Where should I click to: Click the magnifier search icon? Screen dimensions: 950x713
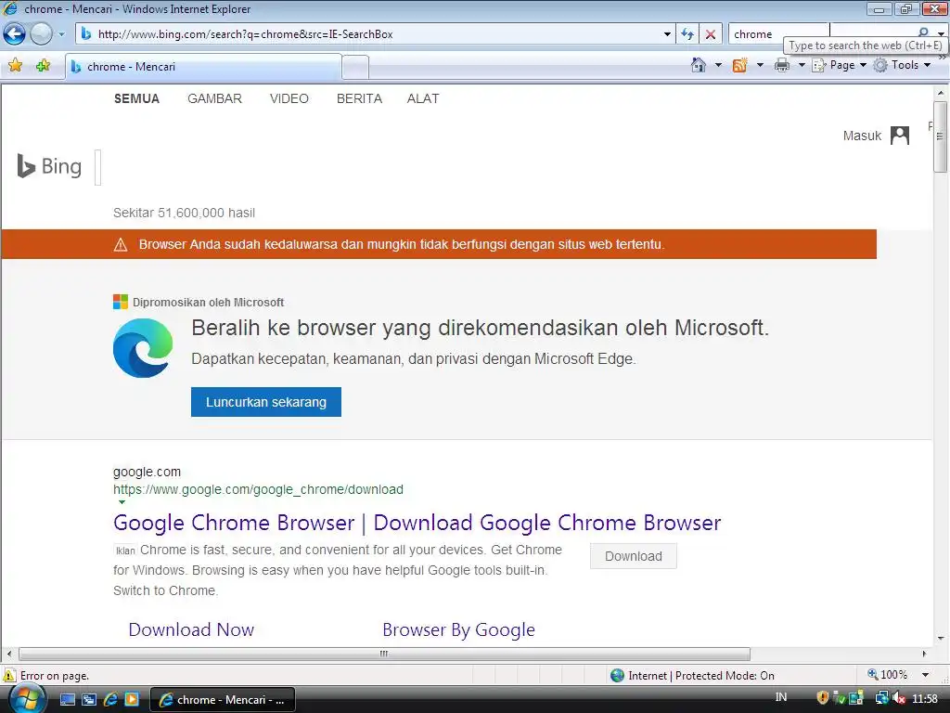(923, 32)
